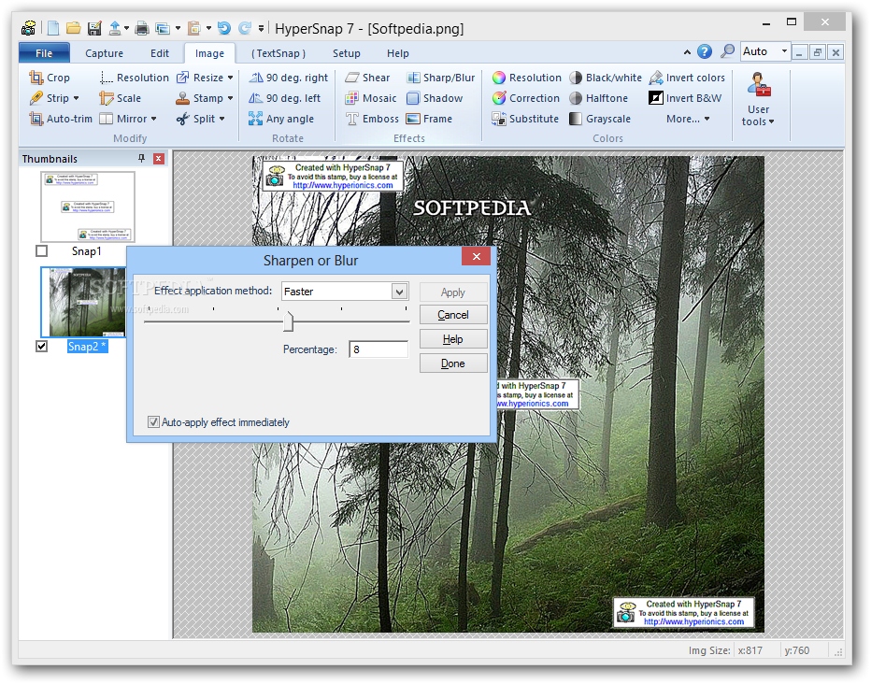The width and height of the screenshot is (871, 684).
Task: Apply the Mosaic effect
Action: click(370, 98)
